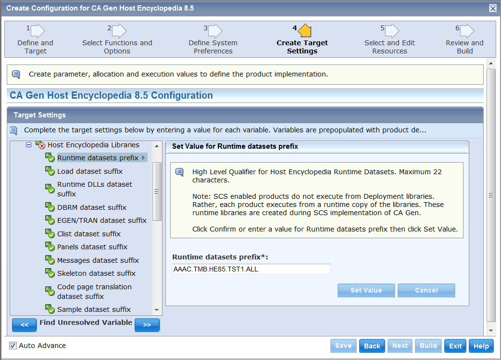501x360 pixels.
Task: Select Host Encyclopedia Libraries tree node
Action: 93,145
